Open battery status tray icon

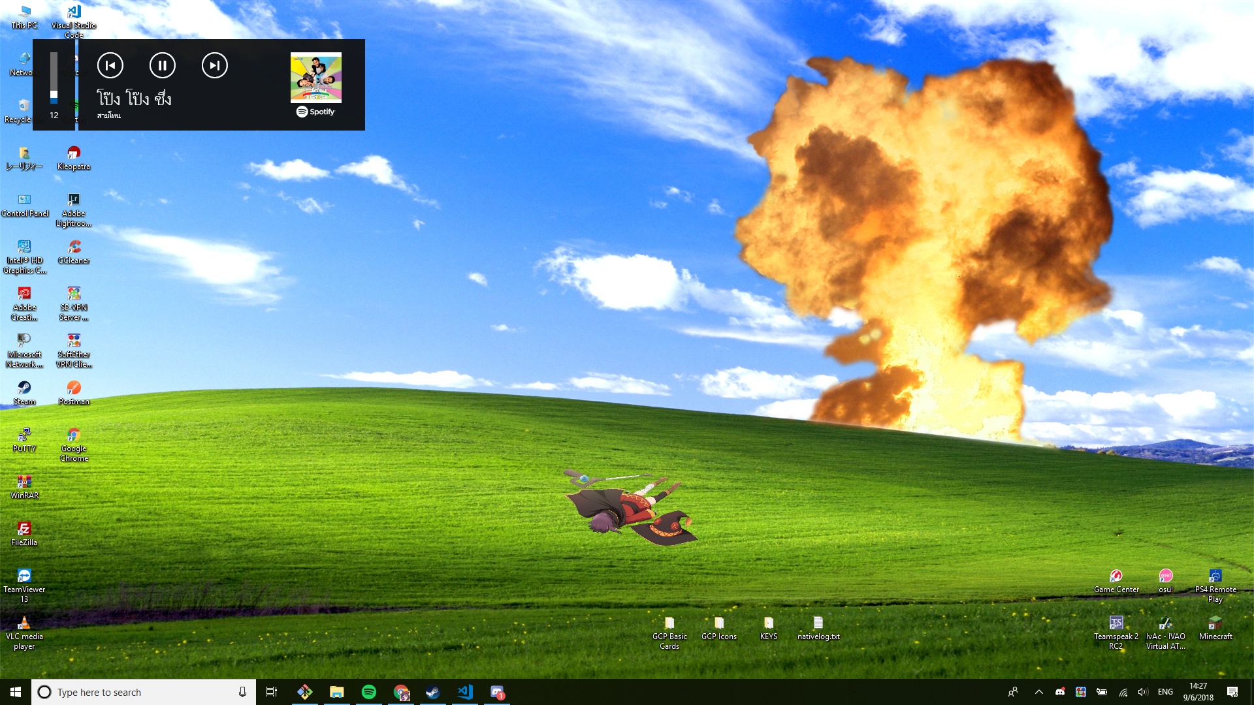point(1102,692)
